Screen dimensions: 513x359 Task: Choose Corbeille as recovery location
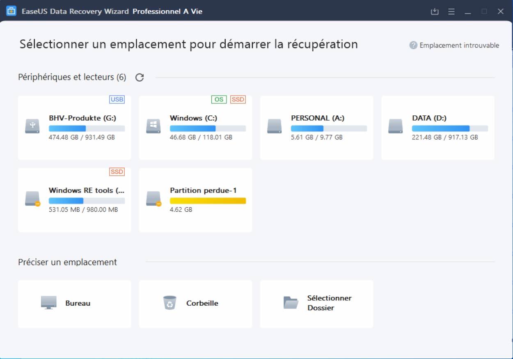click(x=196, y=304)
